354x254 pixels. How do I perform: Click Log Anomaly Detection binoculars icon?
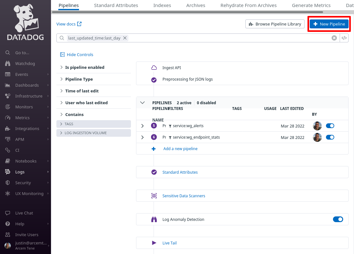[154, 219]
